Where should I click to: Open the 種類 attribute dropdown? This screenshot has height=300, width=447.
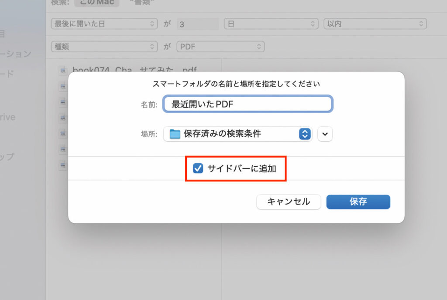pyautogui.click(x=104, y=47)
